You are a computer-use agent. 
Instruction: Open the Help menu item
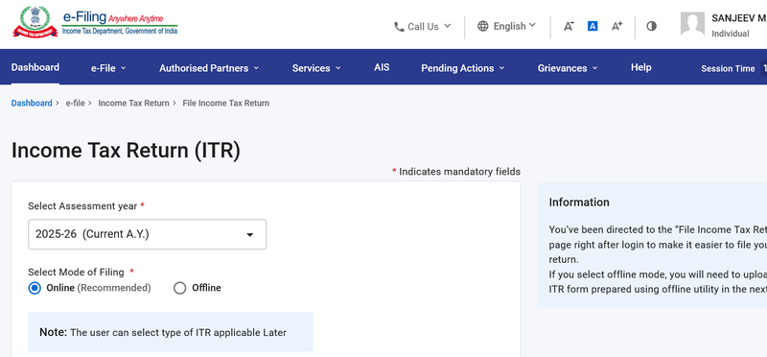[640, 67]
